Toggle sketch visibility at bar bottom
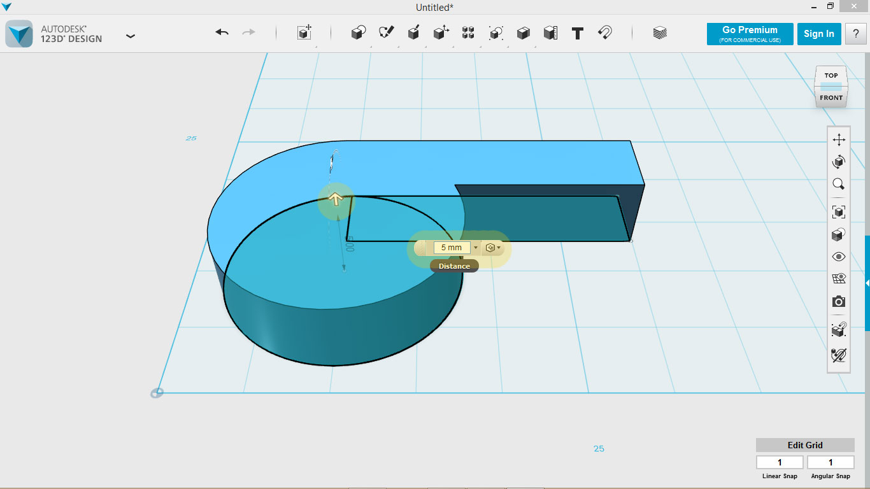 pos(839,355)
